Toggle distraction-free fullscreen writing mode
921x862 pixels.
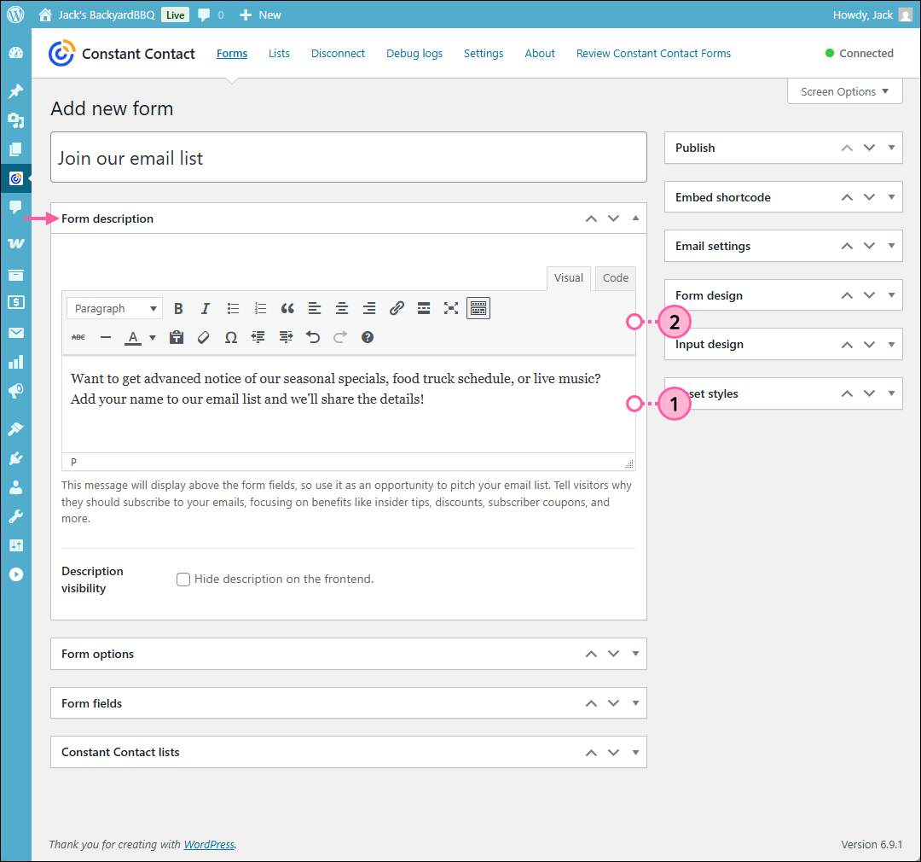click(x=451, y=308)
